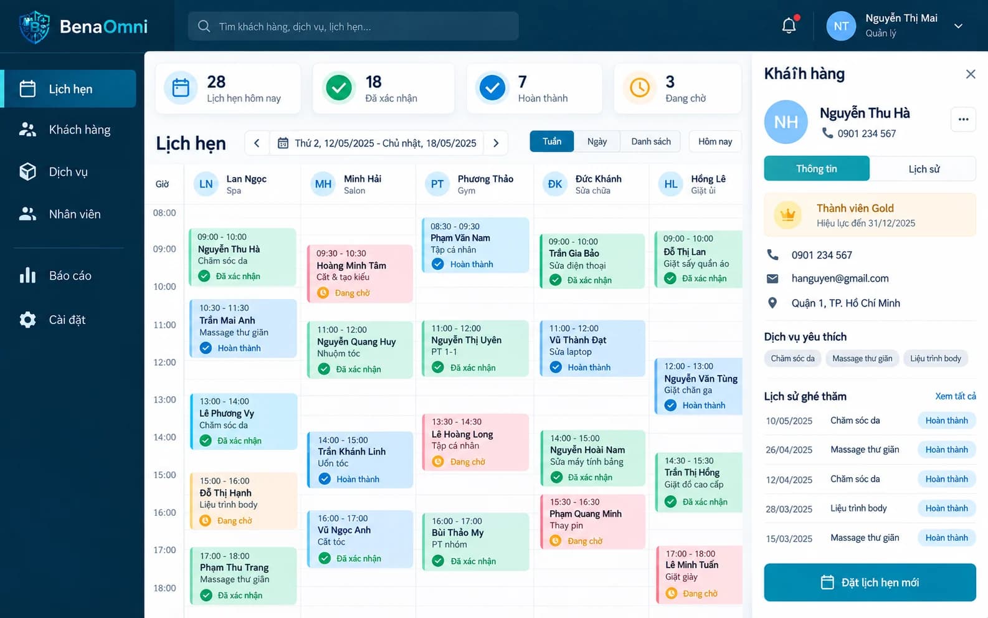Viewport: 988px width, 618px height.
Task: Go to Khách hàng in sidebar
Action: (x=70, y=130)
